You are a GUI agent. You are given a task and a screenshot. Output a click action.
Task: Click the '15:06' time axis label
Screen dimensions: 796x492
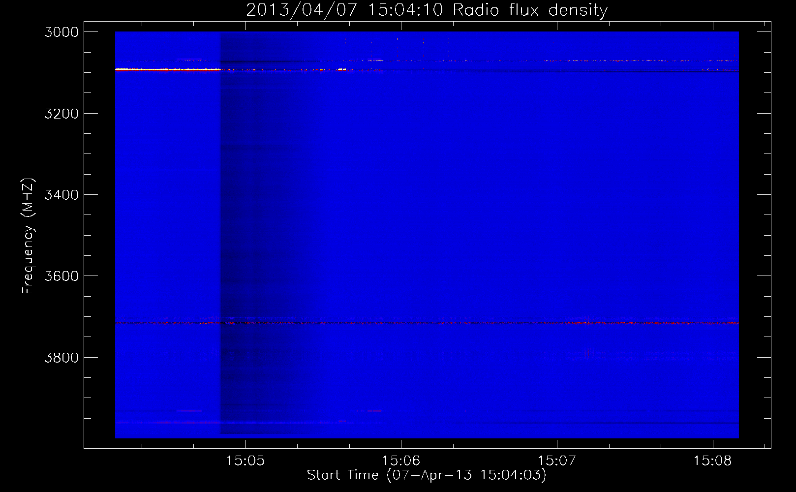pyautogui.click(x=401, y=461)
